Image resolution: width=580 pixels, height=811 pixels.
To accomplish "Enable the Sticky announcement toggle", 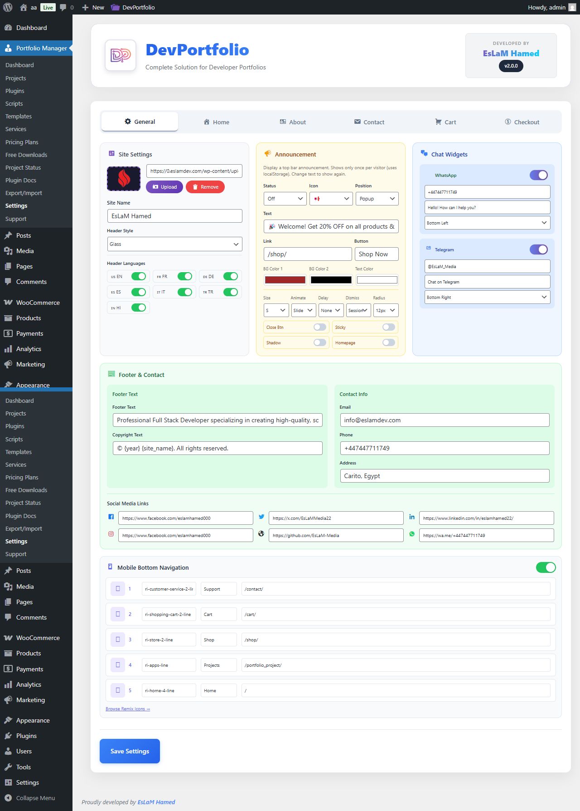I will point(388,327).
